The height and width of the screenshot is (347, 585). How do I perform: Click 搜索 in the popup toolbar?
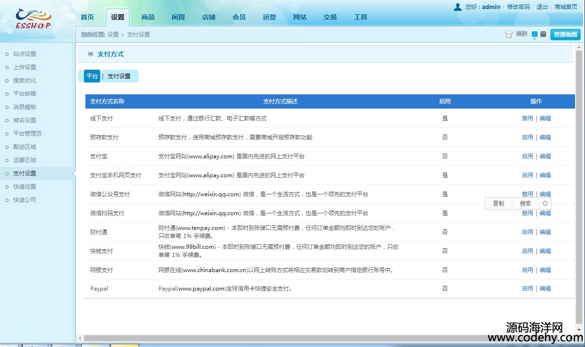(525, 203)
